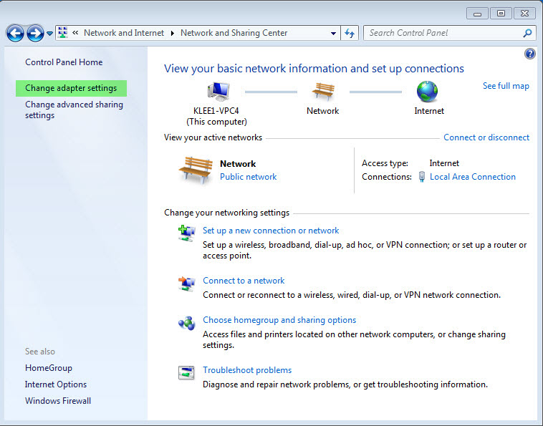
Task: Click the See full map link
Action: tap(506, 86)
